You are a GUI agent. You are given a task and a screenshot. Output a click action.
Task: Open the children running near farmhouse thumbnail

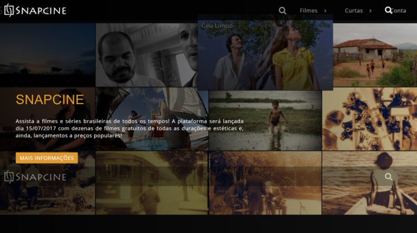tap(375, 55)
